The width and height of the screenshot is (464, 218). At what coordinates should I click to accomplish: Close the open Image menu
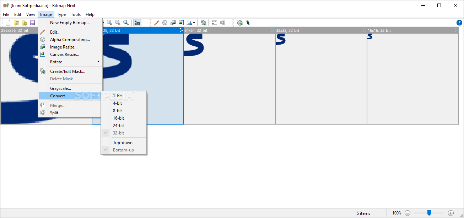[x=46, y=15]
